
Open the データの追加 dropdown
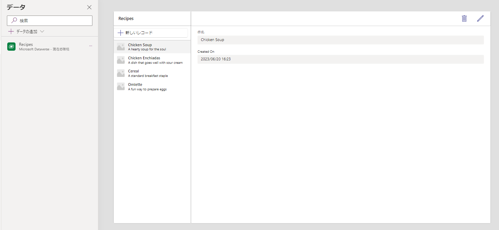(27, 31)
